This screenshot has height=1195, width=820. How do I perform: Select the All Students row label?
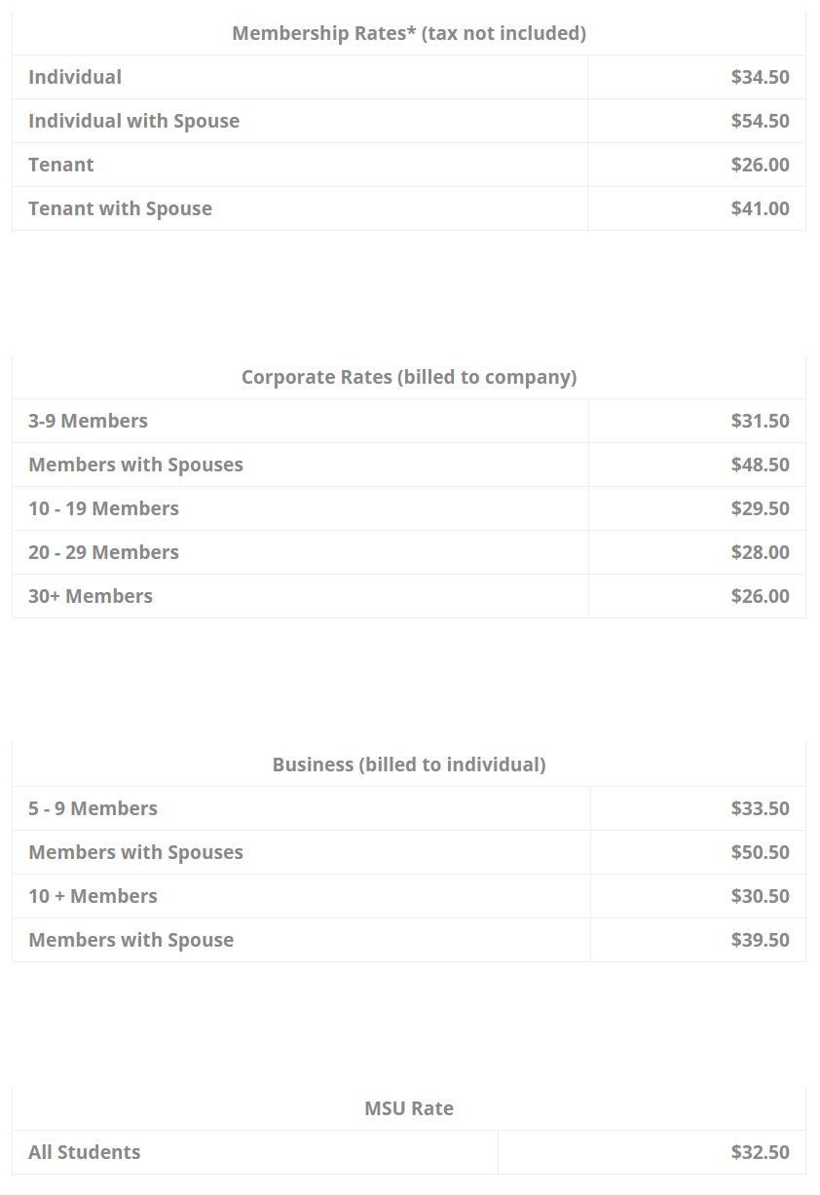85,1152
